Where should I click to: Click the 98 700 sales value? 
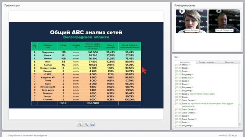(x=93, y=56)
